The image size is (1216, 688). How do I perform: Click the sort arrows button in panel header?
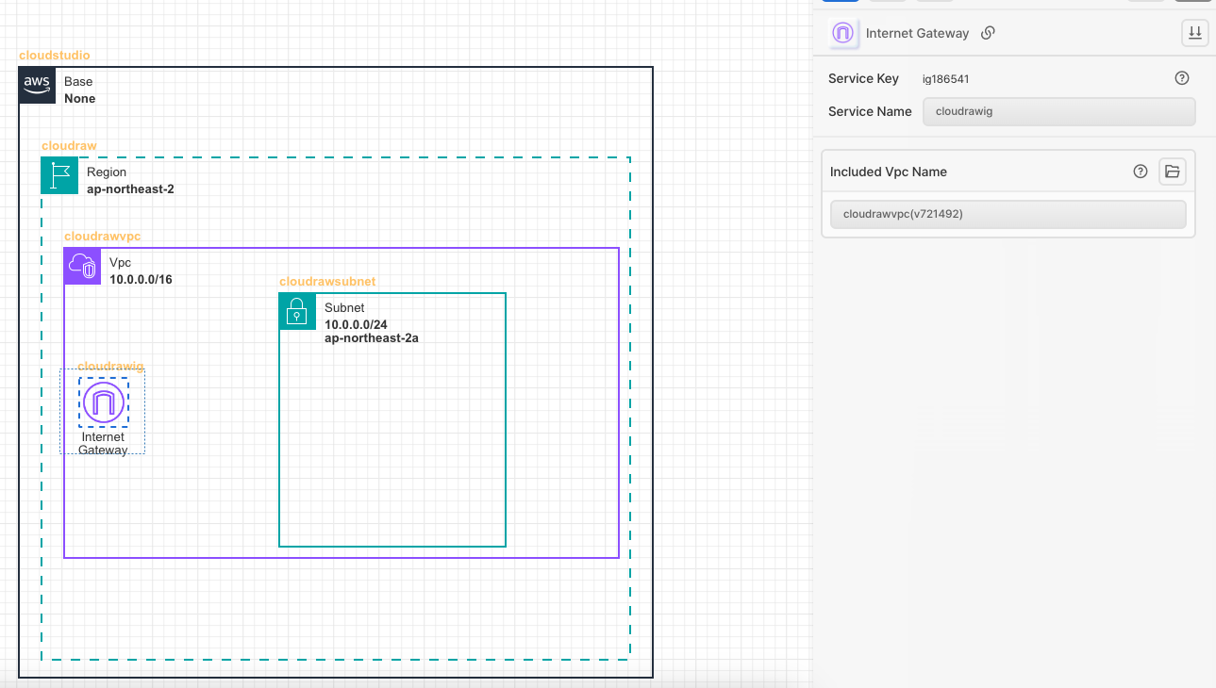tap(1195, 33)
